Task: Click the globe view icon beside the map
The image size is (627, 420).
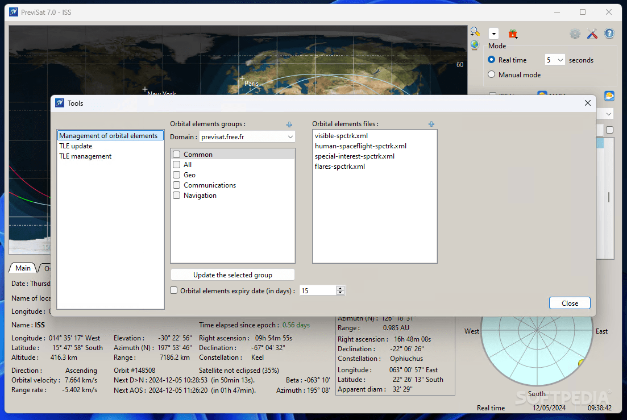Action: coord(475,45)
